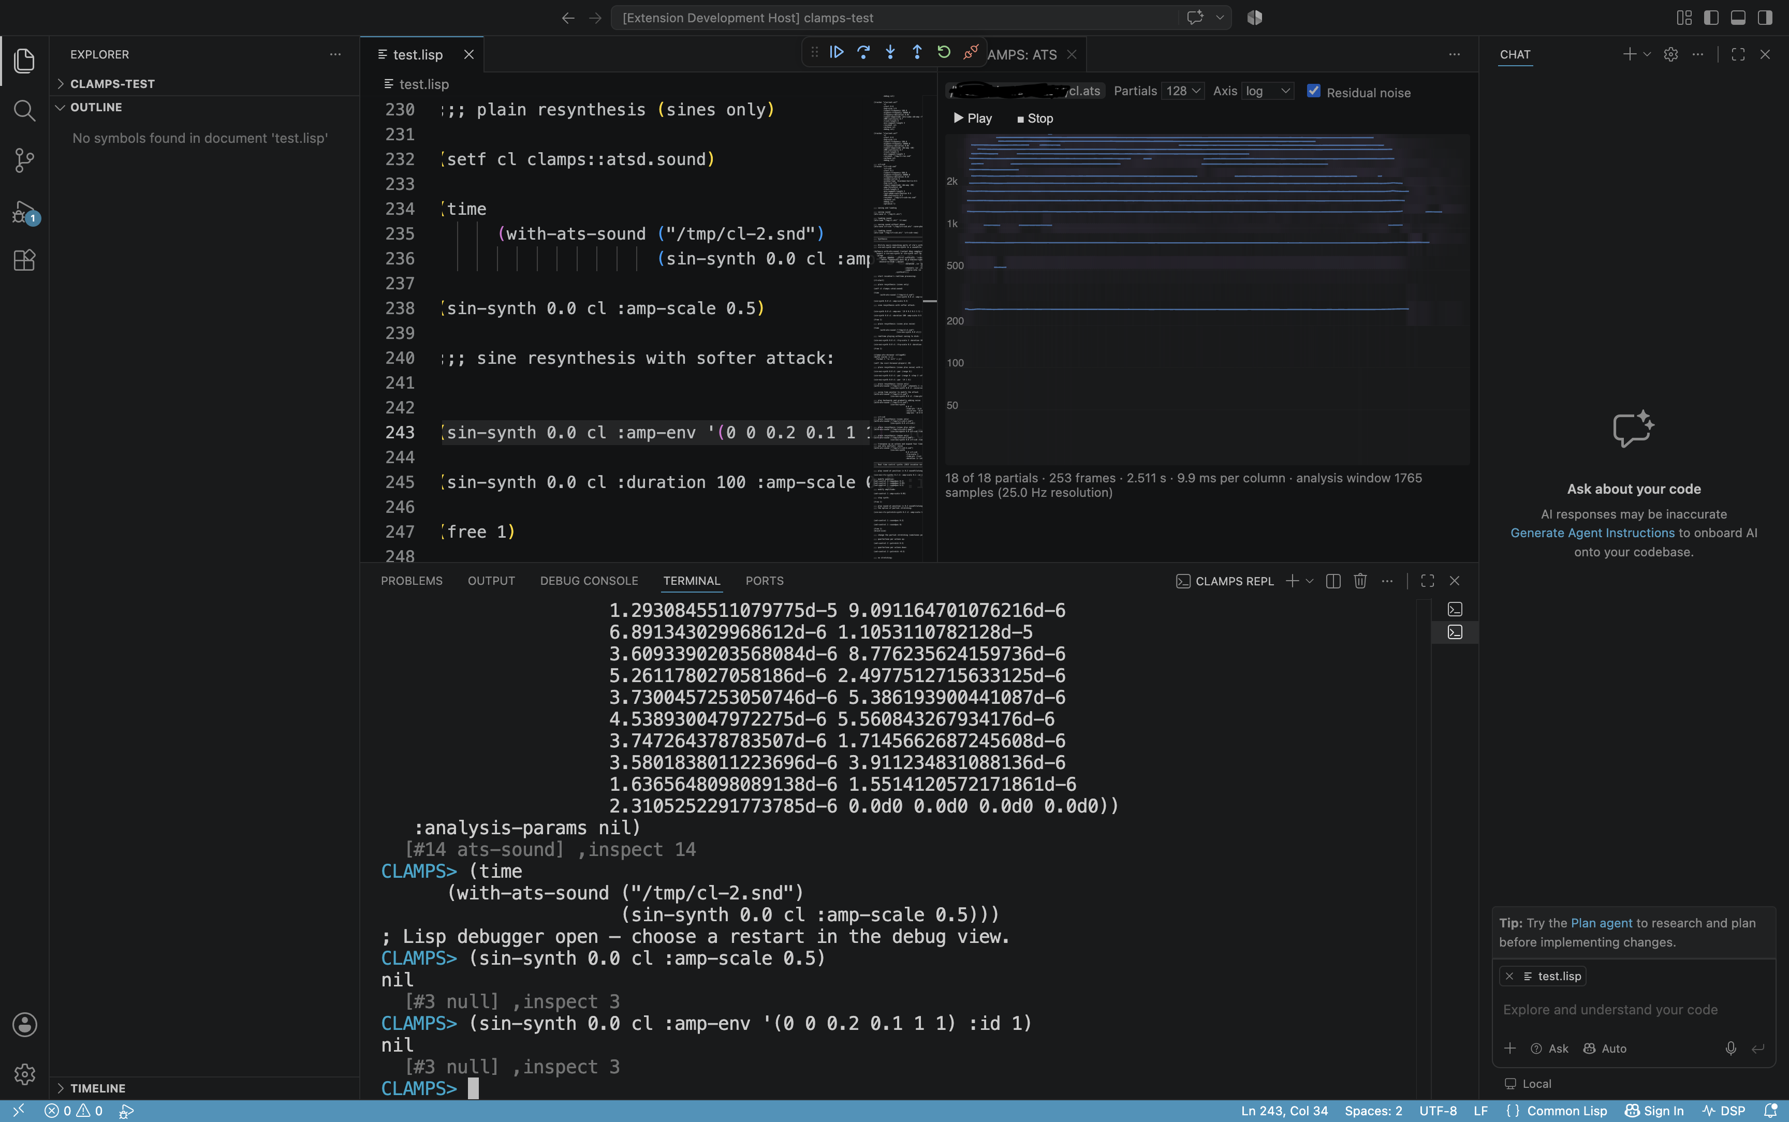Switch to the PORTS tab

click(764, 581)
